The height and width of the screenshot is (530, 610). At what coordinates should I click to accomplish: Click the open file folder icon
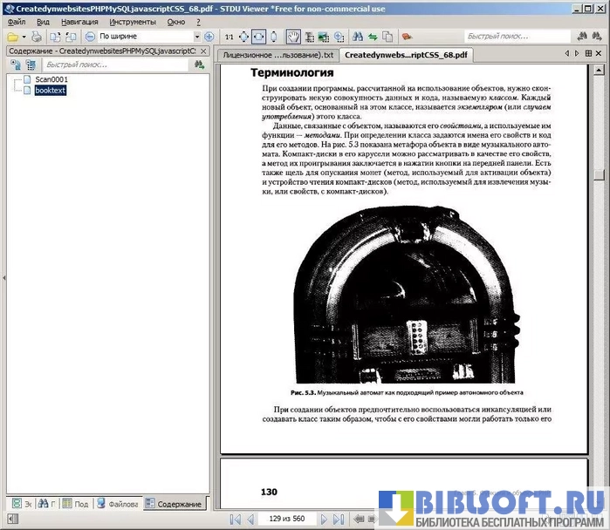pos(11,37)
